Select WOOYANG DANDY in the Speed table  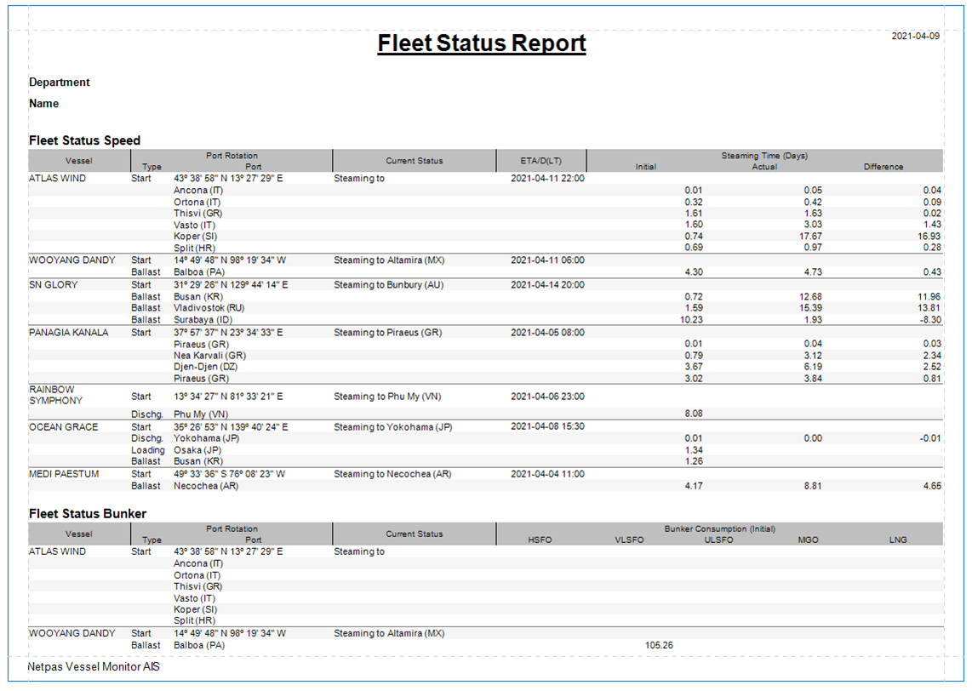(x=71, y=260)
